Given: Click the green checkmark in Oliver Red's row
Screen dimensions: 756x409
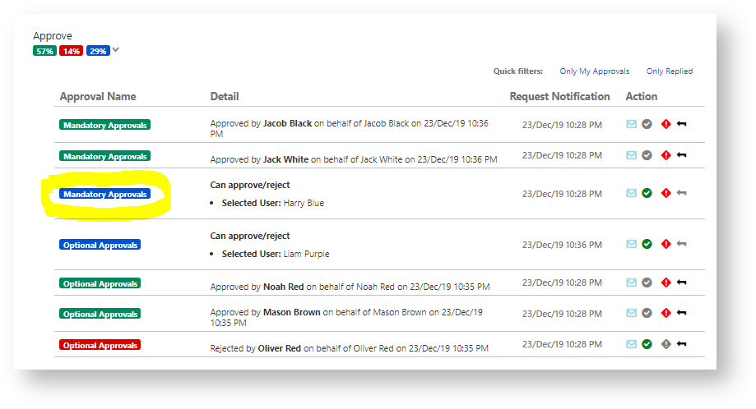Looking at the screenshot, I should tap(647, 344).
